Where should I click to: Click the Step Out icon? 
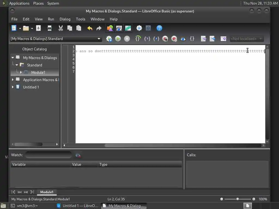tap(156, 39)
